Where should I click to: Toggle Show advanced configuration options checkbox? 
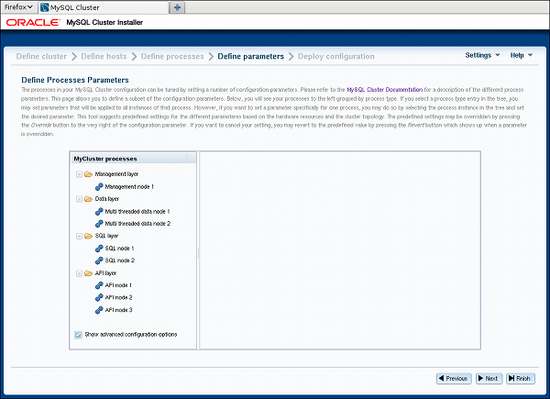click(x=77, y=335)
